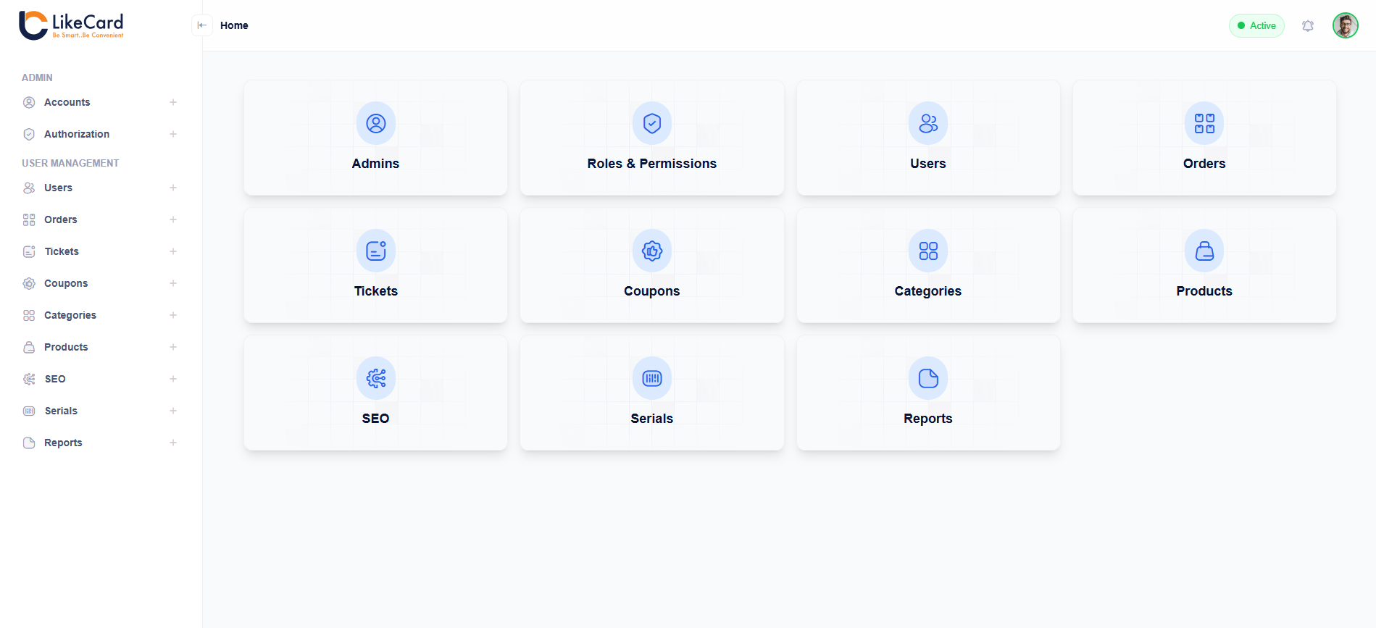The height and width of the screenshot is (628, 1376).
Task: Open Roles & Permissions card title
Action: point(651,164)
